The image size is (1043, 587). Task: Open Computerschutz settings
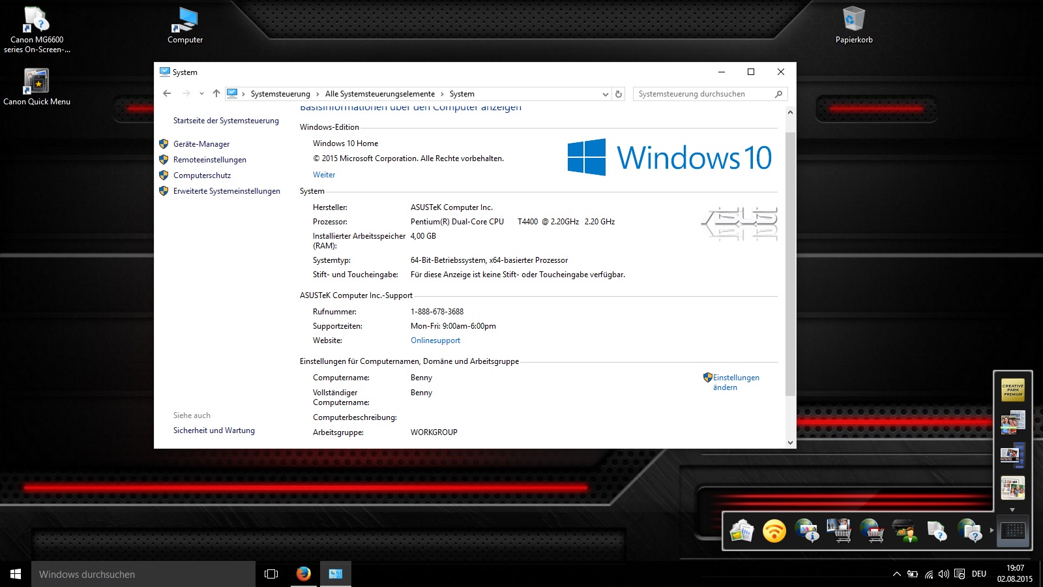pyautogui.click(x=202, y=175)
